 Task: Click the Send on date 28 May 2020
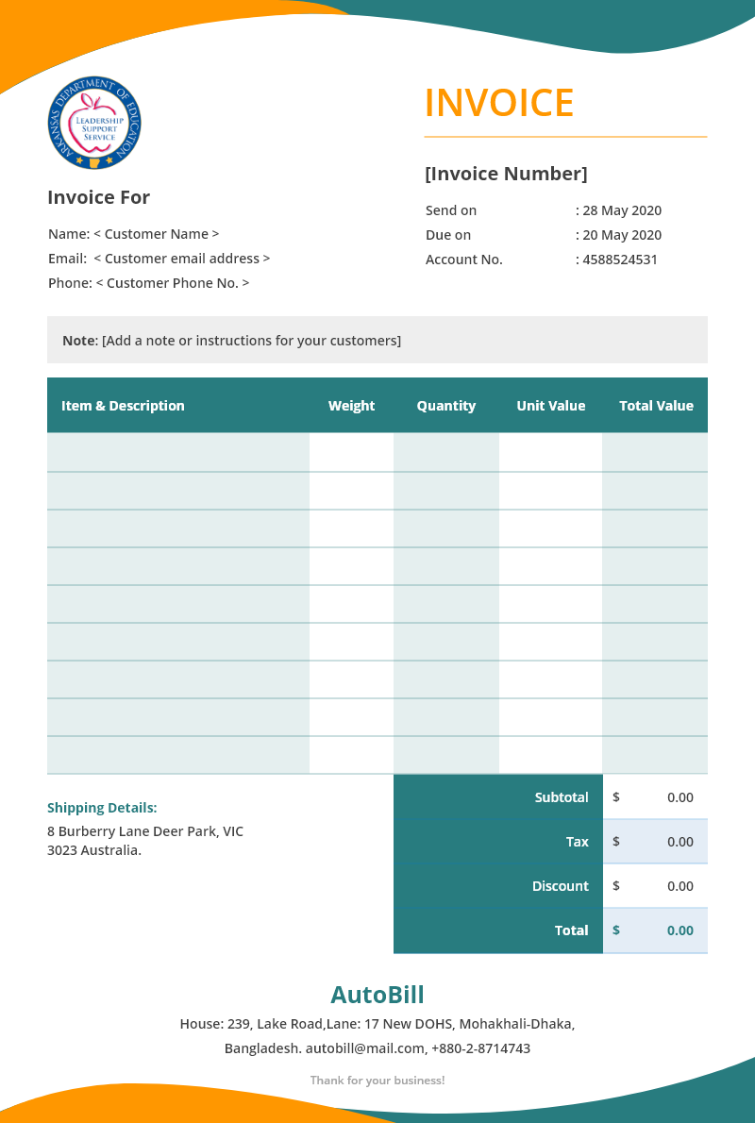coord(622,210)
